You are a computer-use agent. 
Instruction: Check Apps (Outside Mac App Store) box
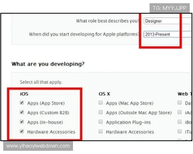pyautogui.click(x=101, y=113)
